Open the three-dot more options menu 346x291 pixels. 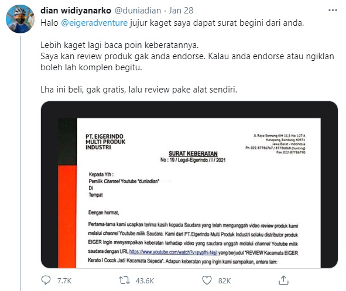coord(333,10)
